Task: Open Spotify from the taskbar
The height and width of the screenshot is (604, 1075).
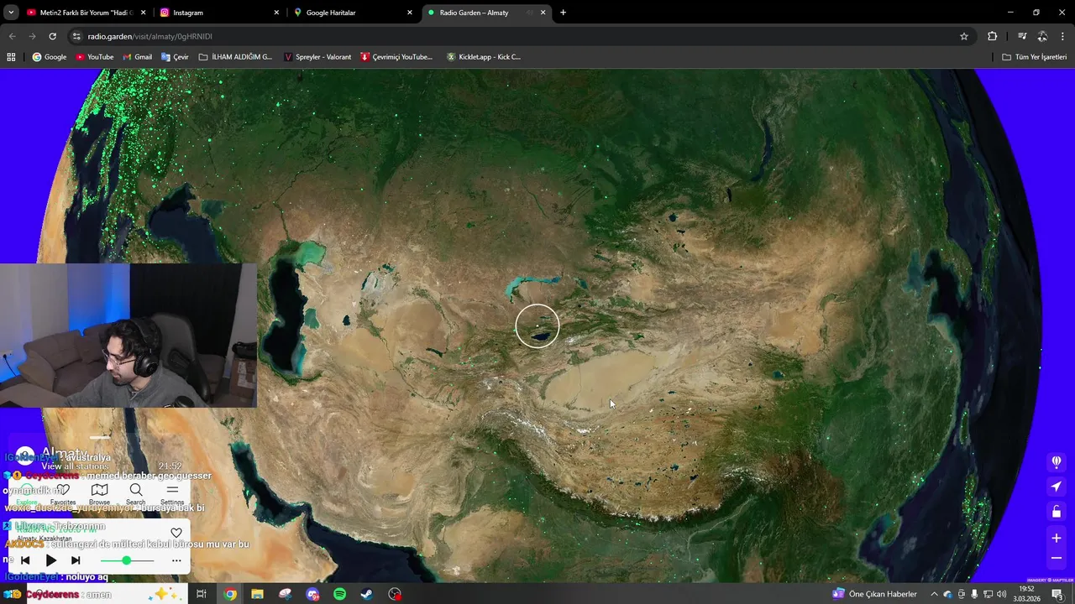Action: 339,594
